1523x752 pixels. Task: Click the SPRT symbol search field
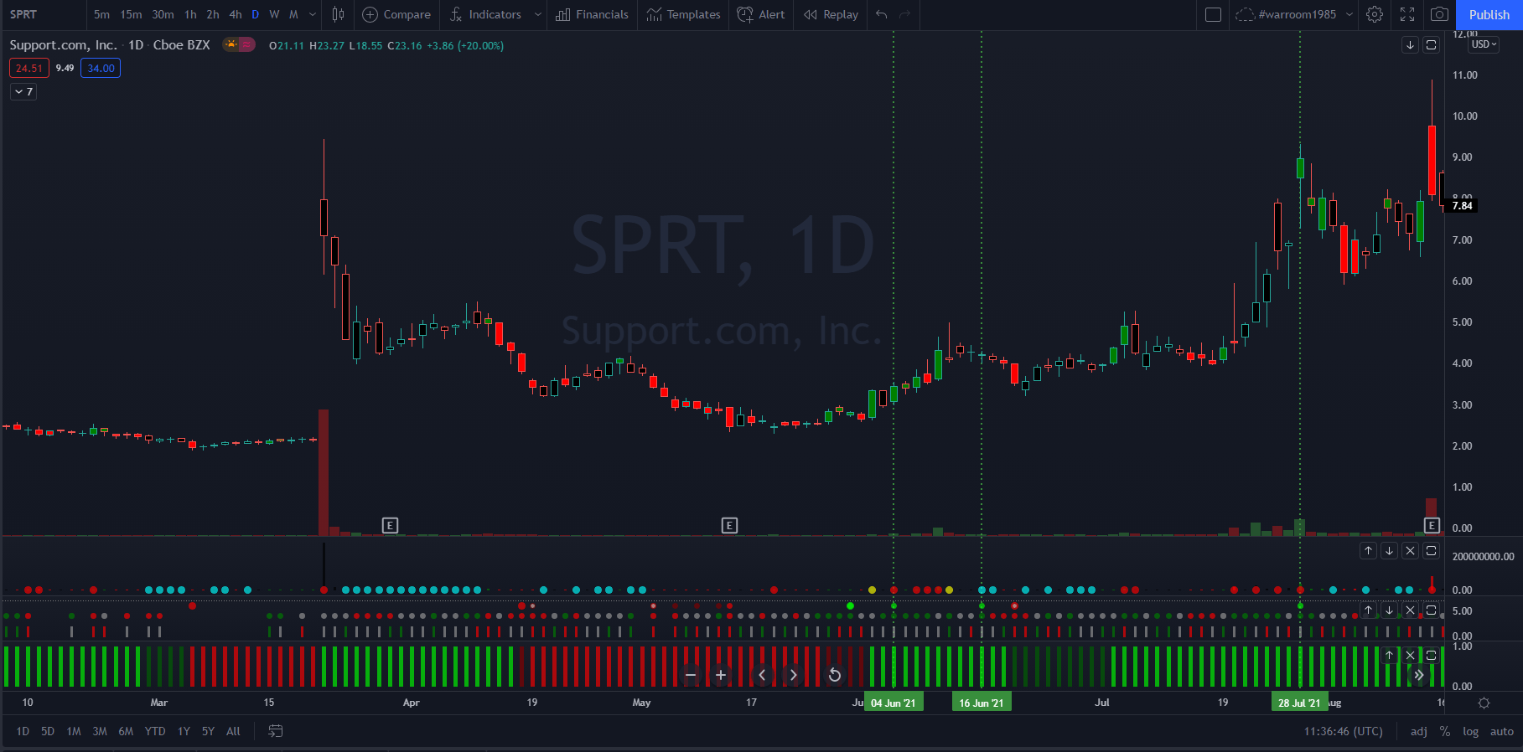point(44,14)
